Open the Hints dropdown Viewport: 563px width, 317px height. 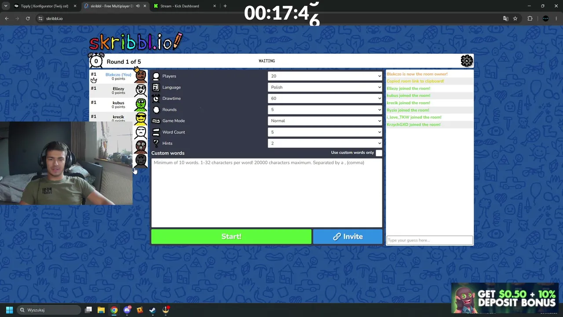point(325,143)
